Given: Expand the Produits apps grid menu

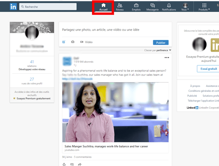Looking at the screenshot, I should pos(204,7).
